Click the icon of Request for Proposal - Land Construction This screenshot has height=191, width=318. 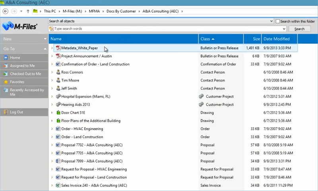58,177
